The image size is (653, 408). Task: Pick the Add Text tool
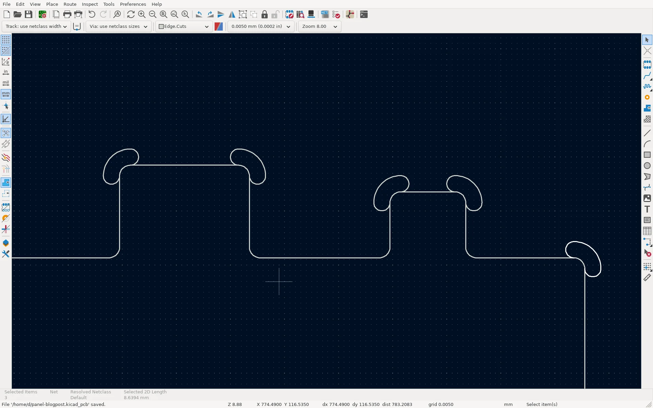(x=647, y=209)
